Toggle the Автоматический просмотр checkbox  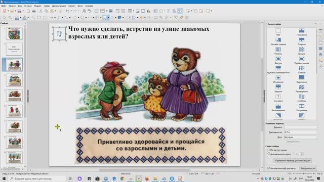269,168
